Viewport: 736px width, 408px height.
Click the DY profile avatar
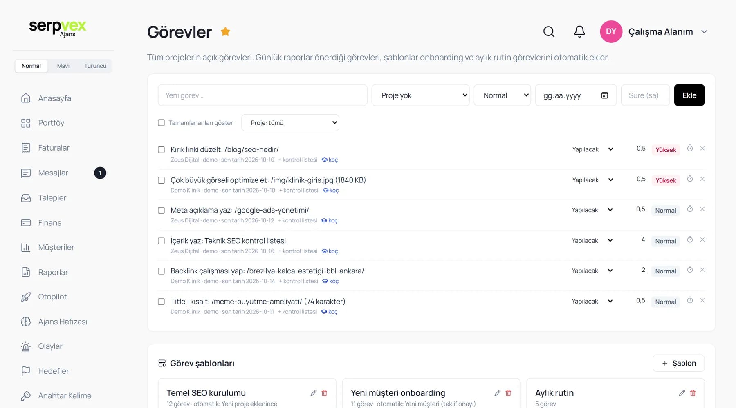coord(611,31)
